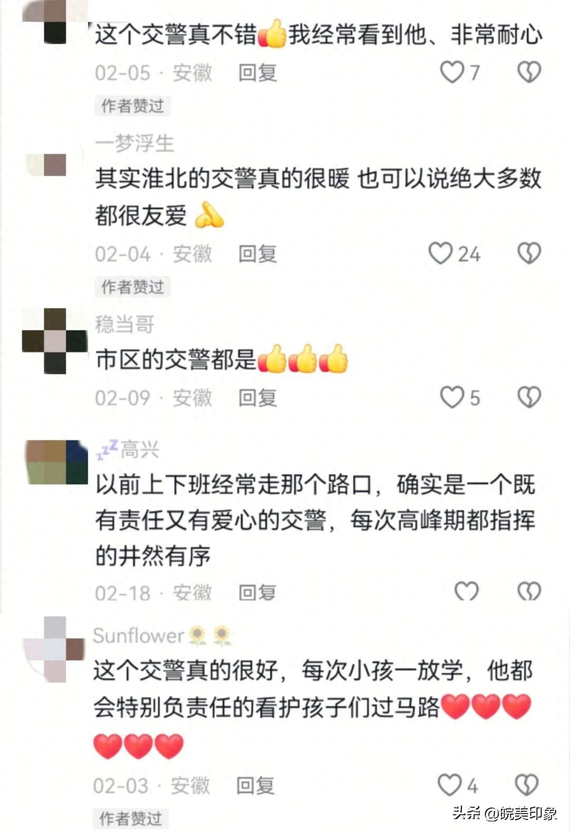This screenshot has height=833, width=570.
Task: Open Sunflower's profile avatar
Action: (54, 650)
